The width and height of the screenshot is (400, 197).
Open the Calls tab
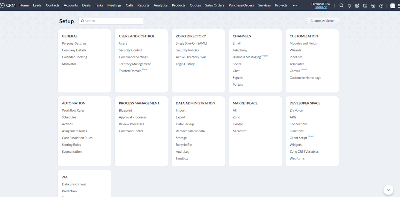129,5
